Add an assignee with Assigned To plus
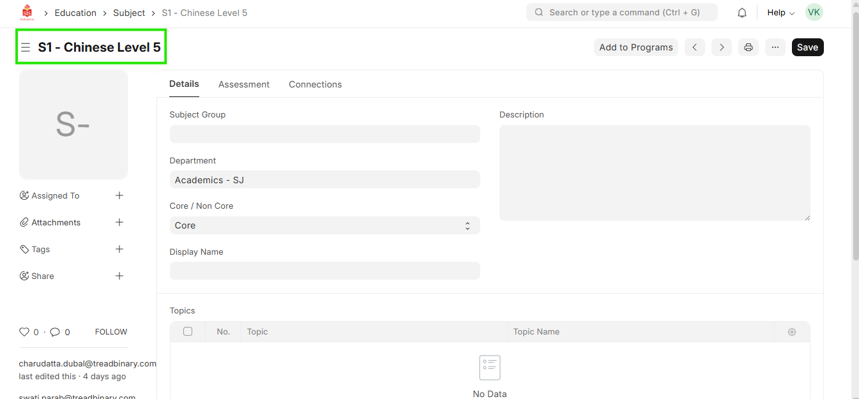 tap(119, 195)
